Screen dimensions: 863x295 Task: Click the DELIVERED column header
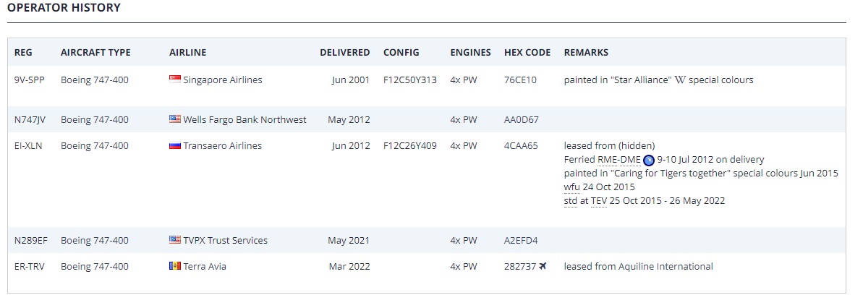(x=344, y=52)
